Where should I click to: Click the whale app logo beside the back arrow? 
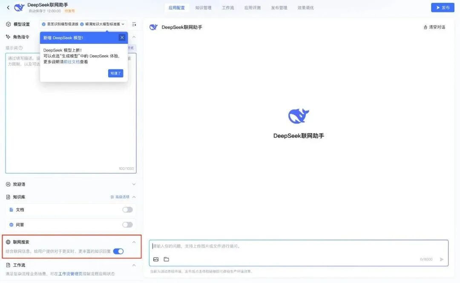19,8
